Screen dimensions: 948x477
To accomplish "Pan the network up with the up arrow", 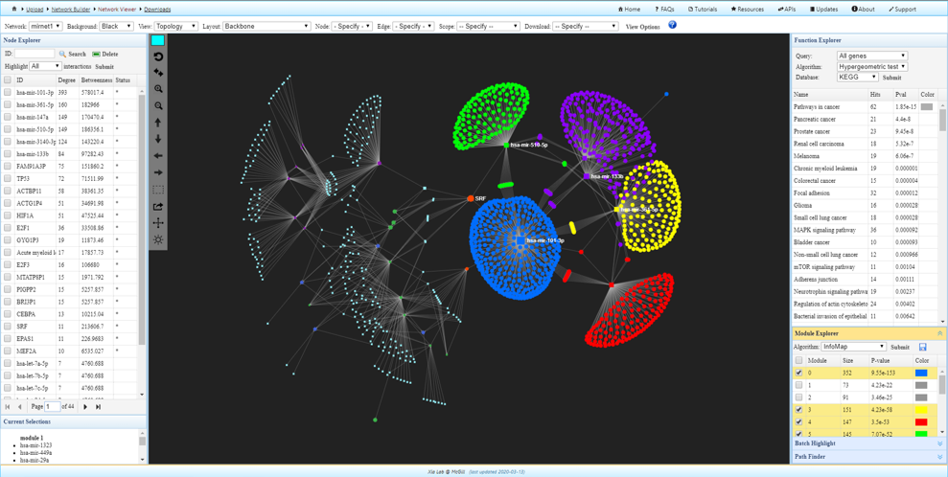I will (x=158, y=123).
